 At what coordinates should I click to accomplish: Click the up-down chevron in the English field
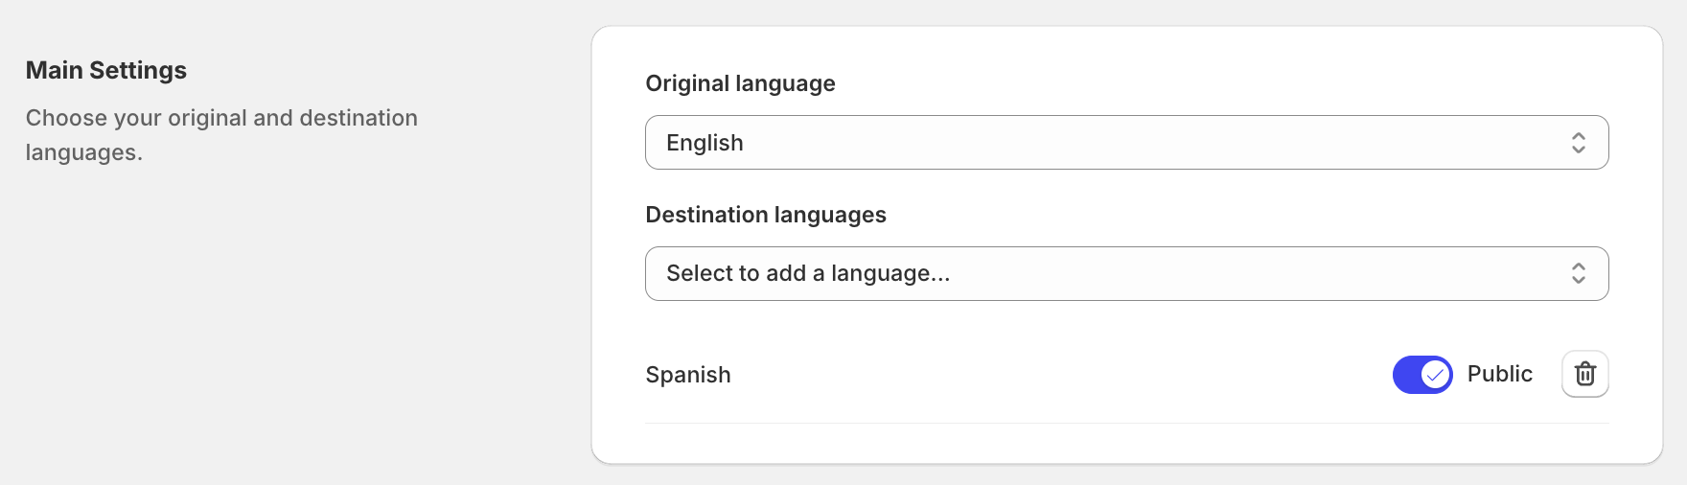tap(1578, 143)
